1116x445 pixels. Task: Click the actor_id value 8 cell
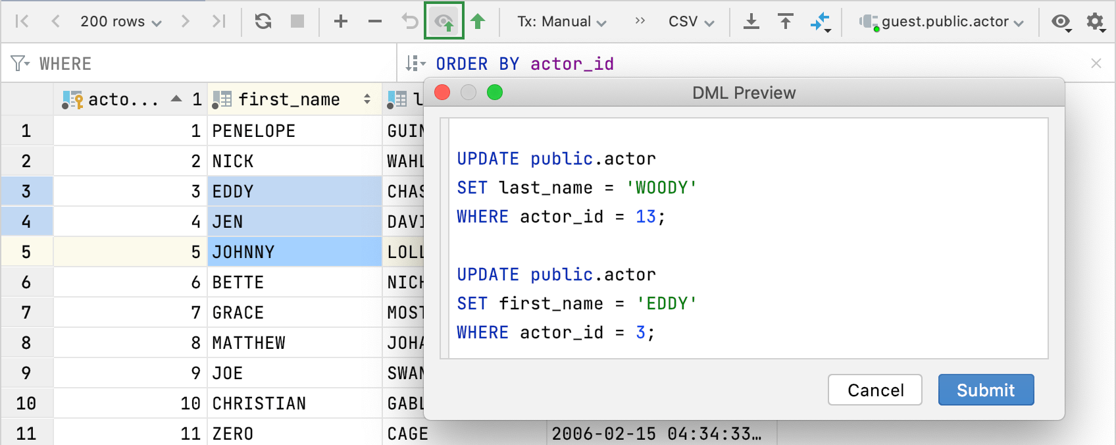130,343
